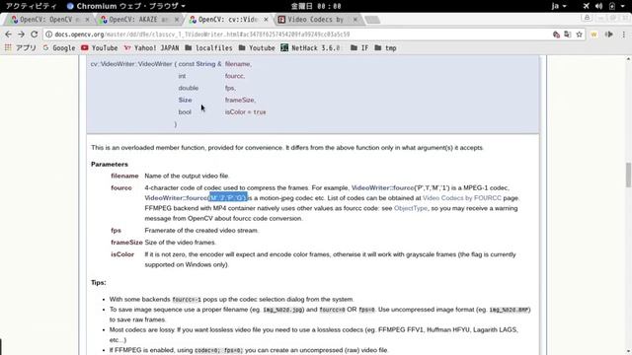Open the NetHack 3.6.0 bookmark
This screenshot has width=632, height=355.
coord(310,48)
